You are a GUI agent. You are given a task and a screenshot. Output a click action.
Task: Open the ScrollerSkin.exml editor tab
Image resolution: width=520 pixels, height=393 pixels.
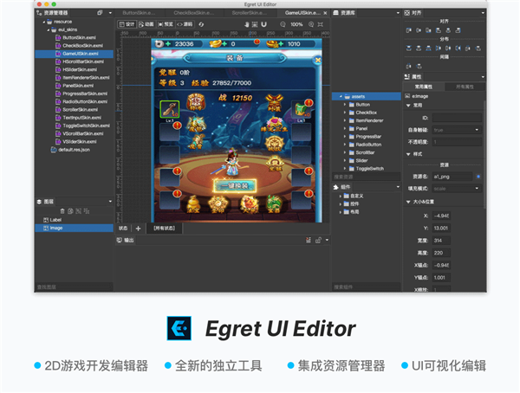tap(250, 13)
